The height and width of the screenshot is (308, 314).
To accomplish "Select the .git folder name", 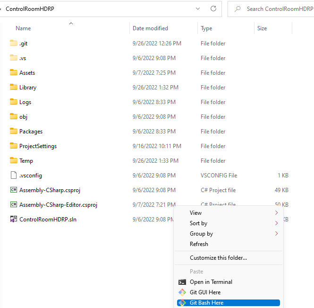I will (24, 44).
